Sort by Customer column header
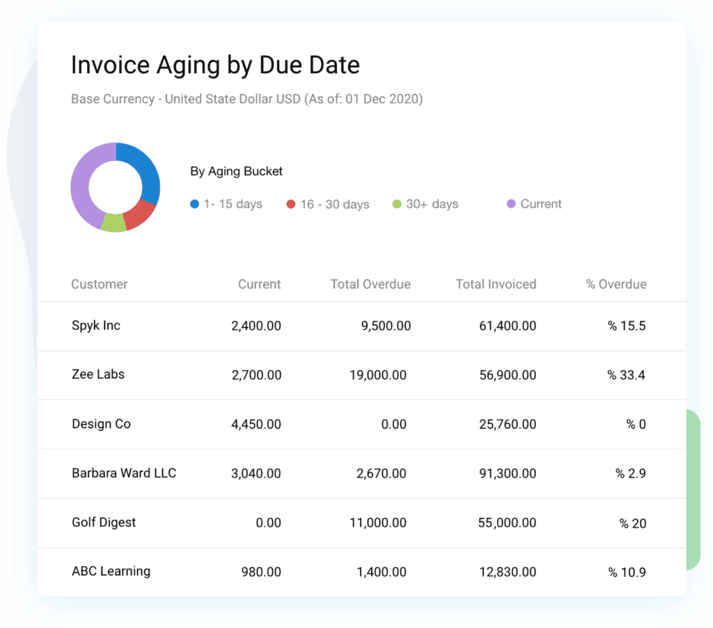The width and height of the screenshot is (713, 628). tap(100, 284)
